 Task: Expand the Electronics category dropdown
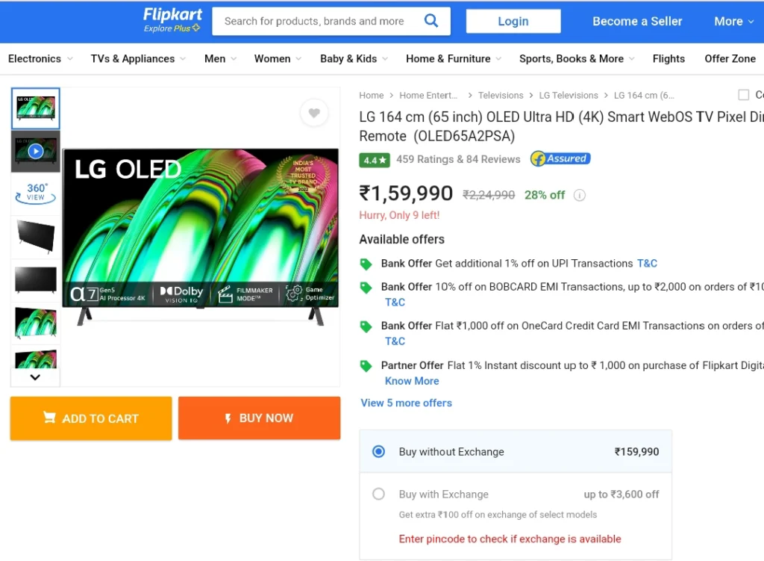point(41,58)
